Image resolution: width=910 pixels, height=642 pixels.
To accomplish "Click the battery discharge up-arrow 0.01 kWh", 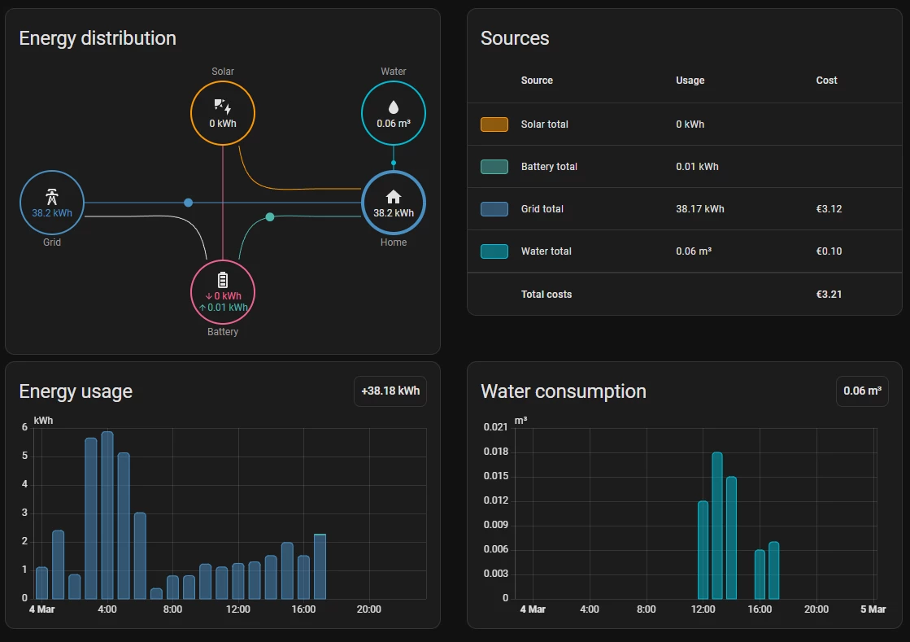I will (224, 308).
